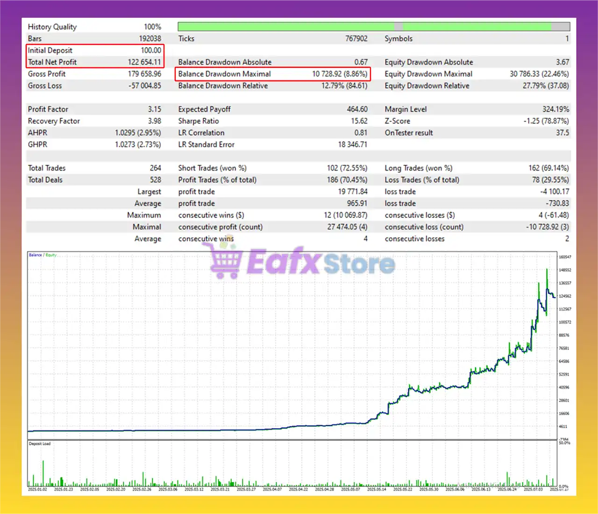The width and height of the screenshot is (598, 514).
Task: Click the Sharpe Ratio label
Action: (198, 121)
